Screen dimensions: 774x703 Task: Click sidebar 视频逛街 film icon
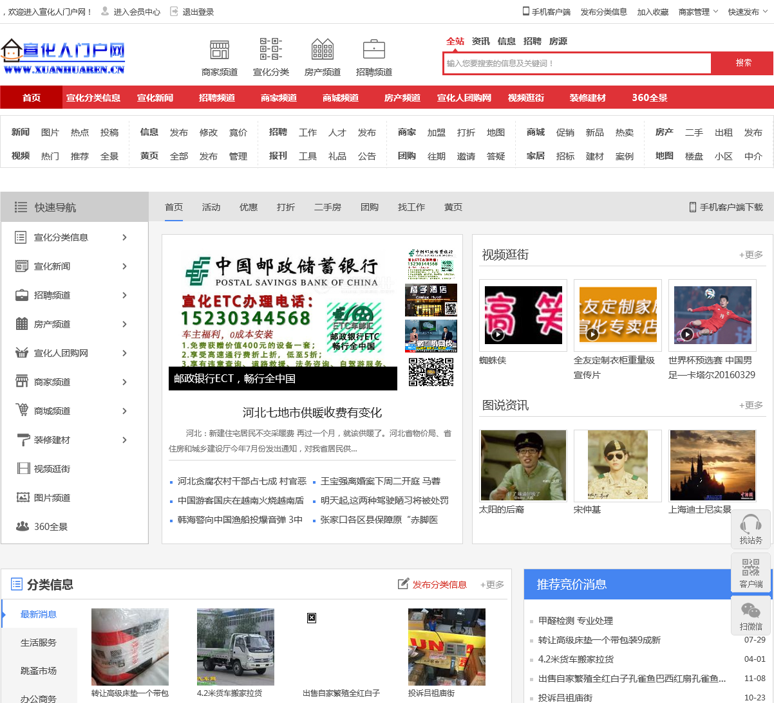24,468
